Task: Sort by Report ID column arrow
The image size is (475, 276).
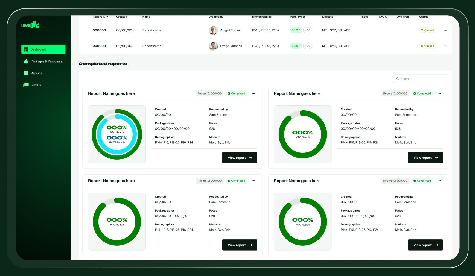Action: pos(107,17)
